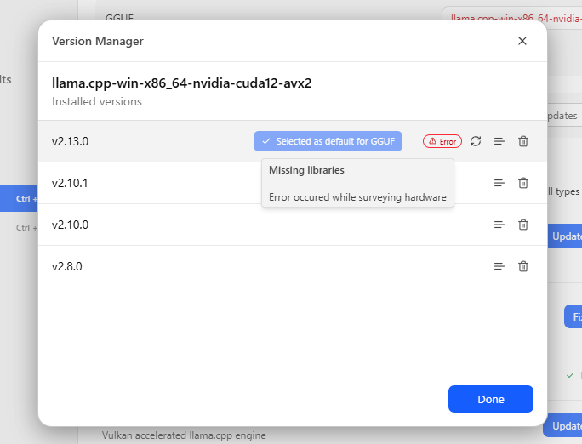Click Selected as default for GGUF button

[x=328, y=141]
